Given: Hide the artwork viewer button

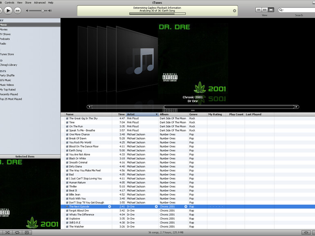Looking at the screenshot, I should click(x=27, y=233).
